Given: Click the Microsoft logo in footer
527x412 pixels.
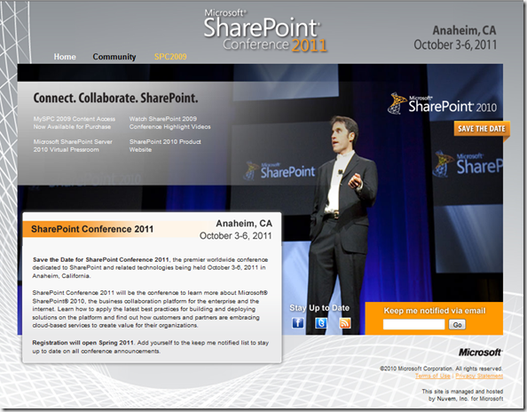Looking at the screenshot, I should click(480, 353).
